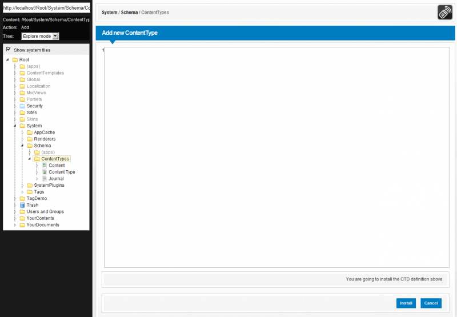Click the AppCache folder icon
This screenshot has width=457, height=317.
(30, 133)
